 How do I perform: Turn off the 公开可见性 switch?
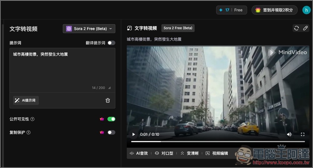pyautogui.click(x=111, y=119)
